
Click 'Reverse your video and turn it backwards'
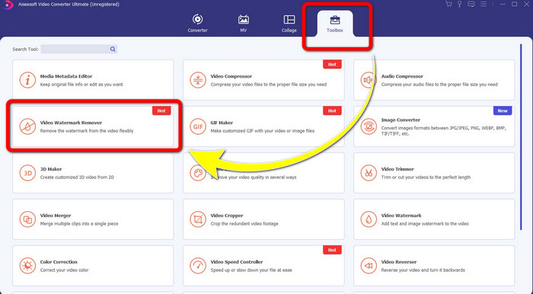click(423, 270)
